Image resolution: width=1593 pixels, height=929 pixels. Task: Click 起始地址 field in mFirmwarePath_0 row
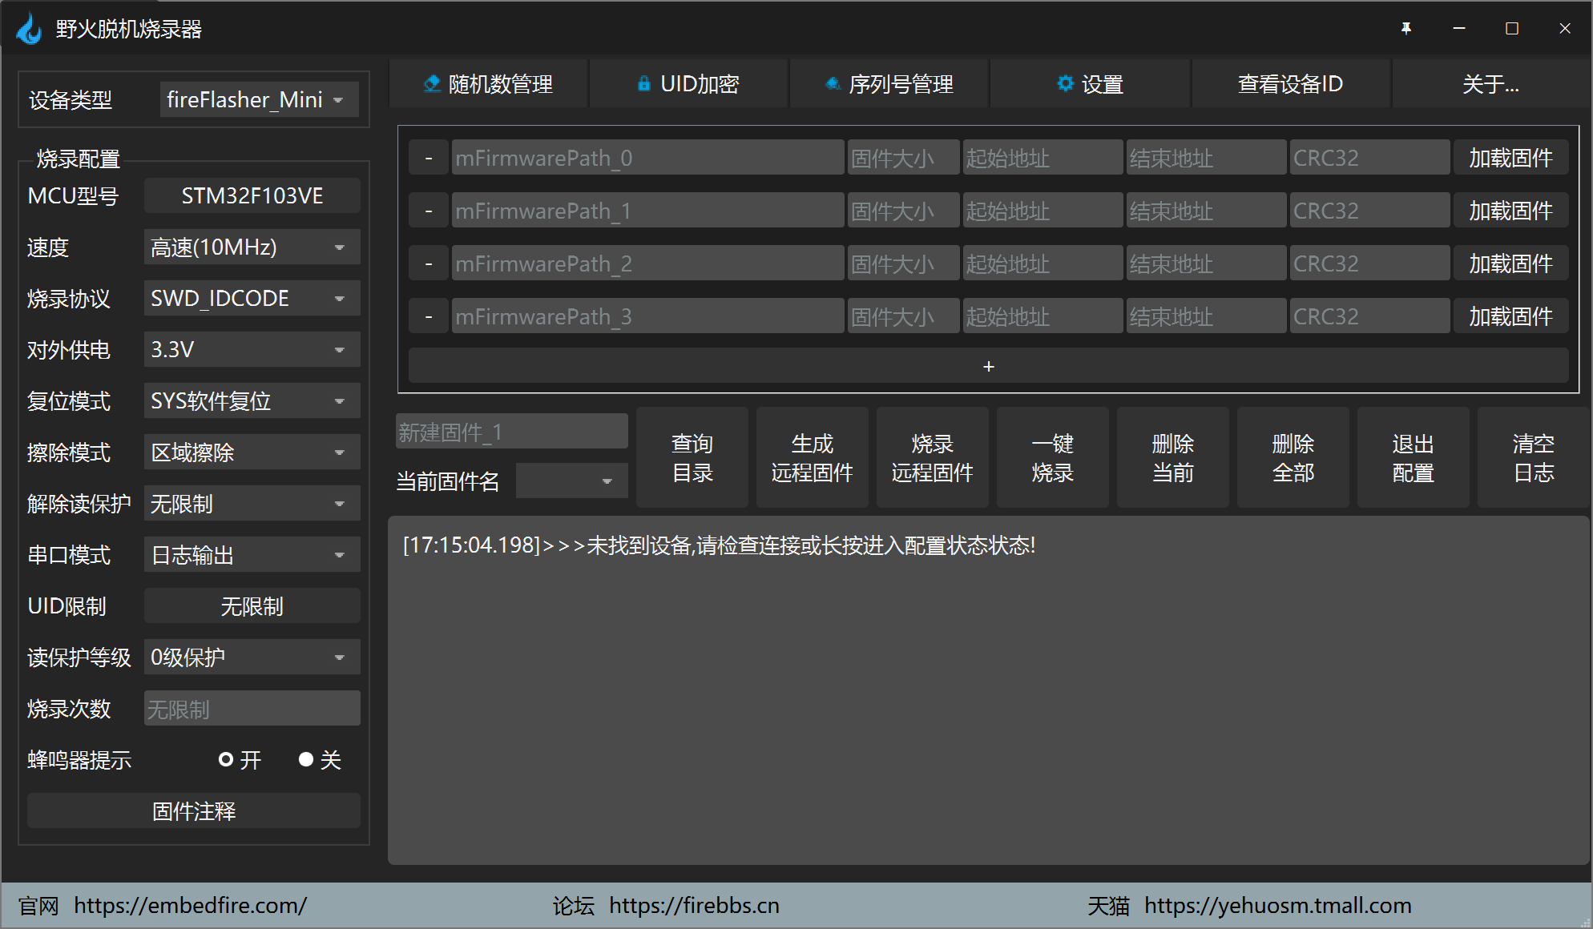[1043, 158]
